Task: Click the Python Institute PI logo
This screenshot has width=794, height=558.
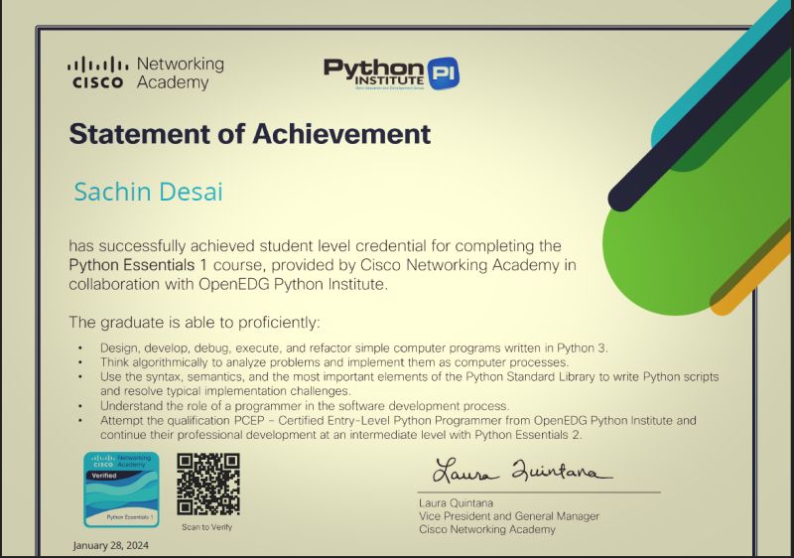Action: pos(391,73)
